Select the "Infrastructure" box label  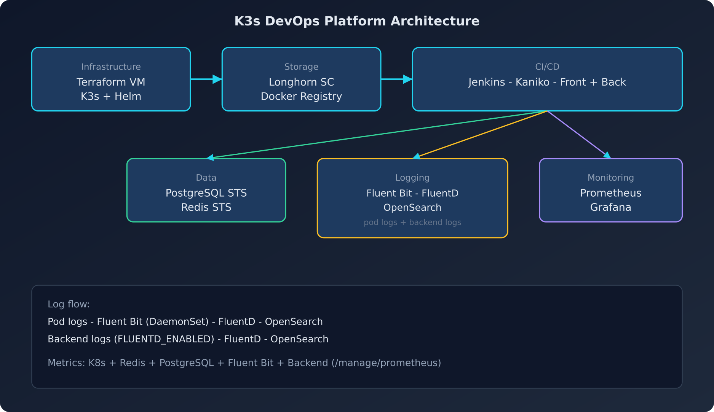(x=111, y=67)
